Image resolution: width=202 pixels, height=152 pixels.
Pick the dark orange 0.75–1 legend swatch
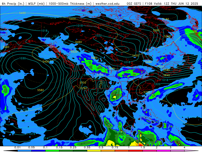coord(122,151)
